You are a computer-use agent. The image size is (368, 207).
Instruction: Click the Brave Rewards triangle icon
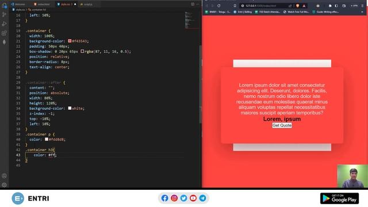pos(304,6)
